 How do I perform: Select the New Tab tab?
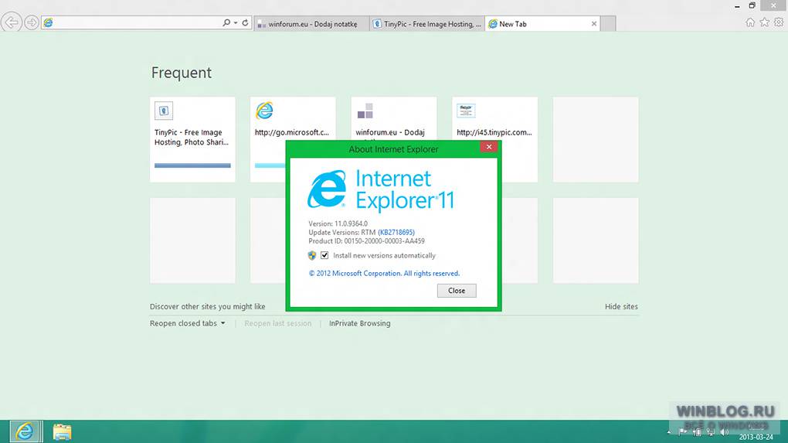[x=542, y=24]
